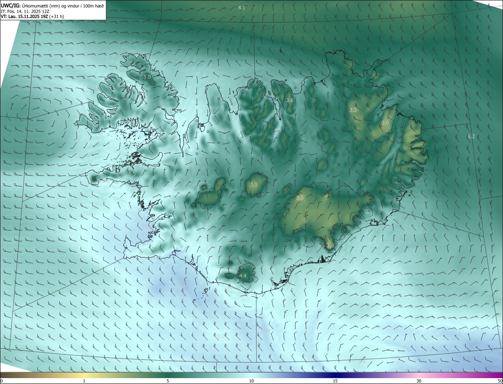Viewport: 503px width, 384px height.
Task: Click the 15 tick on the color scale
Action: click(x=335, y=381)
